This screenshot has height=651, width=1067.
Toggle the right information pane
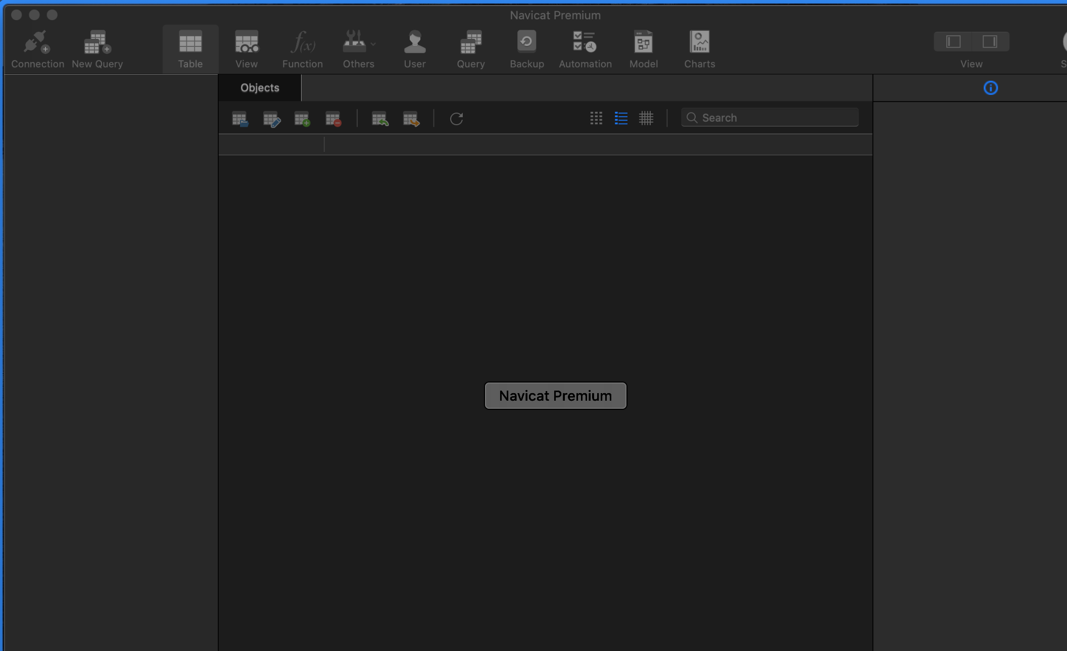pos(990,41)
